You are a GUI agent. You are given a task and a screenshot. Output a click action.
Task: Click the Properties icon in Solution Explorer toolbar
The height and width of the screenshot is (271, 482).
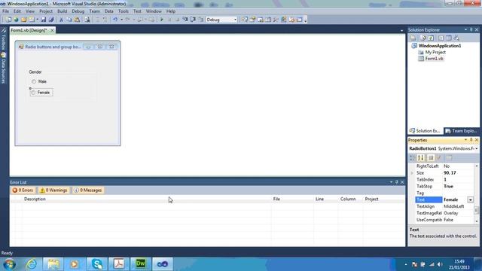(x=413, y=38)
